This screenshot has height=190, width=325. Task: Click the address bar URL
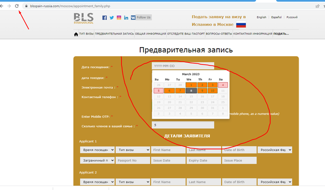(x=70, y=6)
